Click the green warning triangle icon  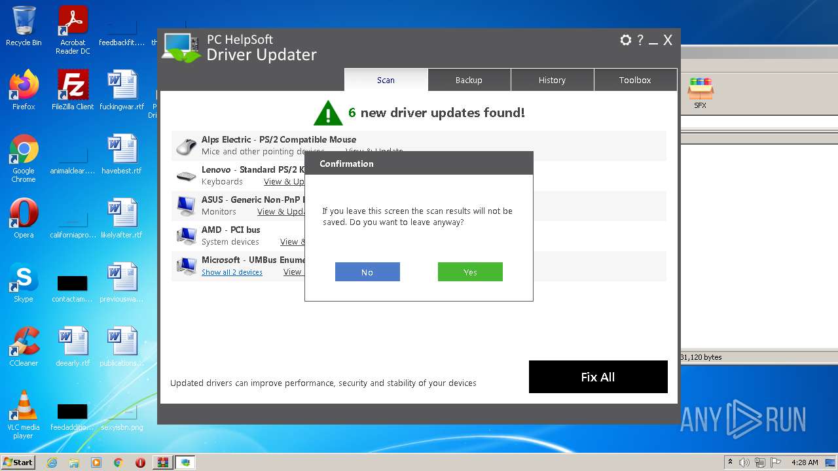[x=328, y=113]
